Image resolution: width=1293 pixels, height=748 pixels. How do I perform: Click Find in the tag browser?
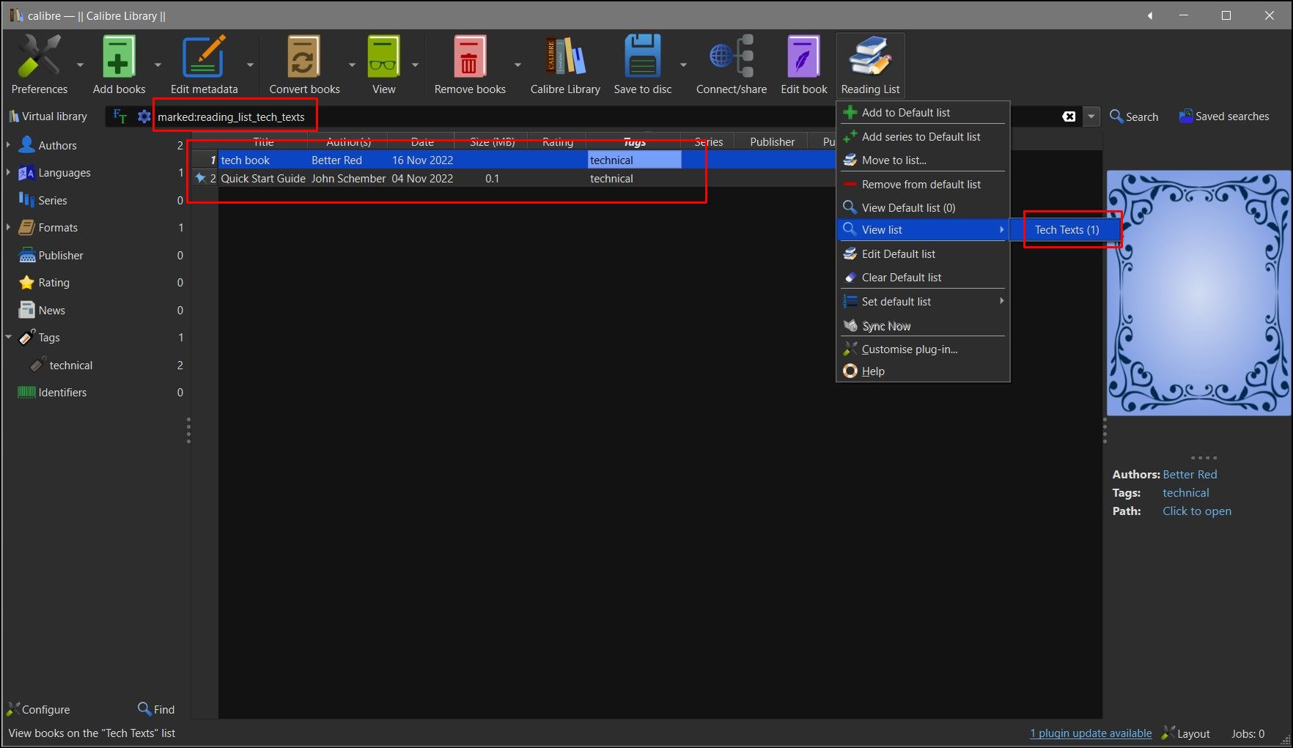point(156,709)
